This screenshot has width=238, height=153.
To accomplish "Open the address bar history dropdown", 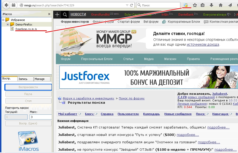I will pos(127,5).
